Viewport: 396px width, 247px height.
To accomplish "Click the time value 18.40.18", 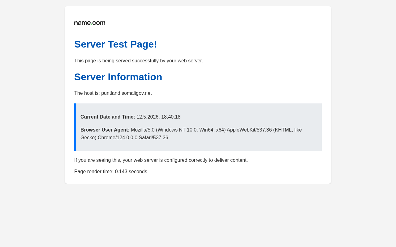I will (x=171, y=117).
